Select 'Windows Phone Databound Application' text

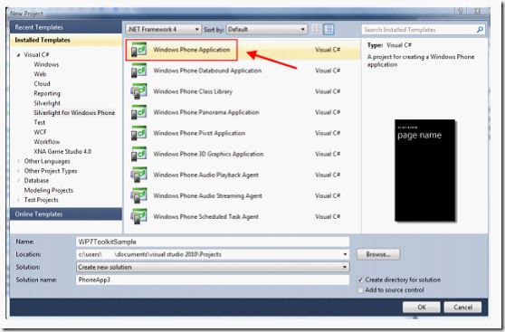[207, 71]
